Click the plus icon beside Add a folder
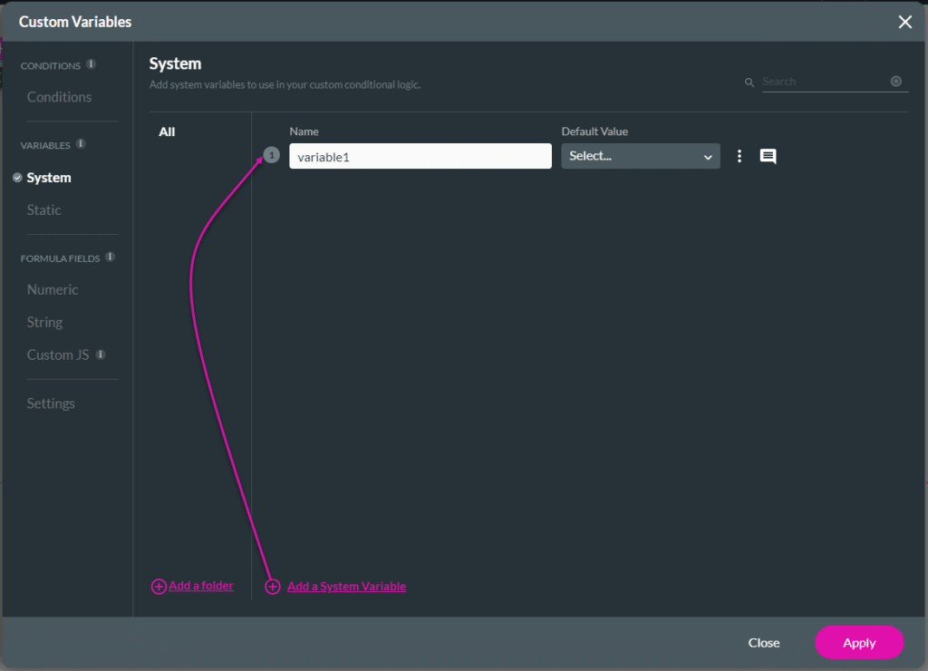Image resolution: width=928 pixels, height=671 pixels. click(159, 586)
